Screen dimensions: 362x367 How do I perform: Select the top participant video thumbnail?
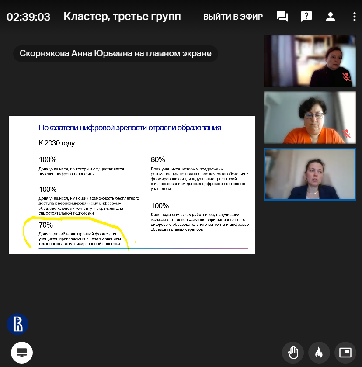click(310, 61)
